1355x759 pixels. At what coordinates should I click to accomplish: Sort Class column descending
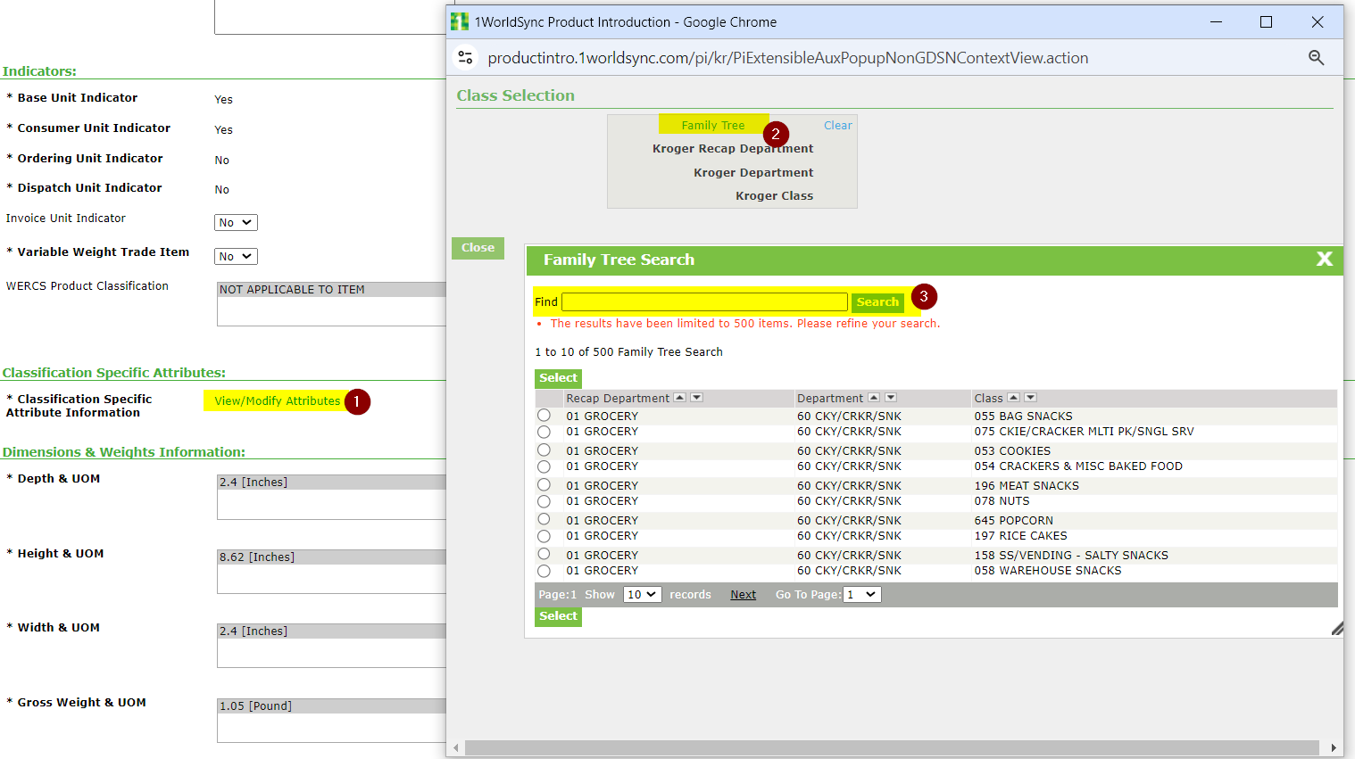point(1030,397)
